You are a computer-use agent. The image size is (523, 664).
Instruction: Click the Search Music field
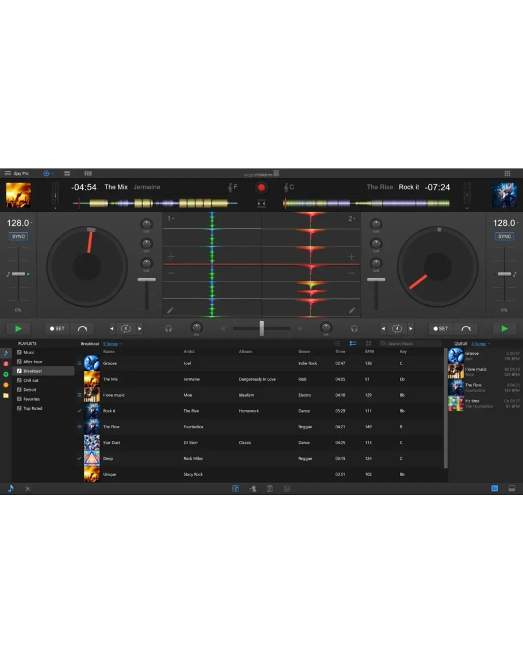pos(411,344)
